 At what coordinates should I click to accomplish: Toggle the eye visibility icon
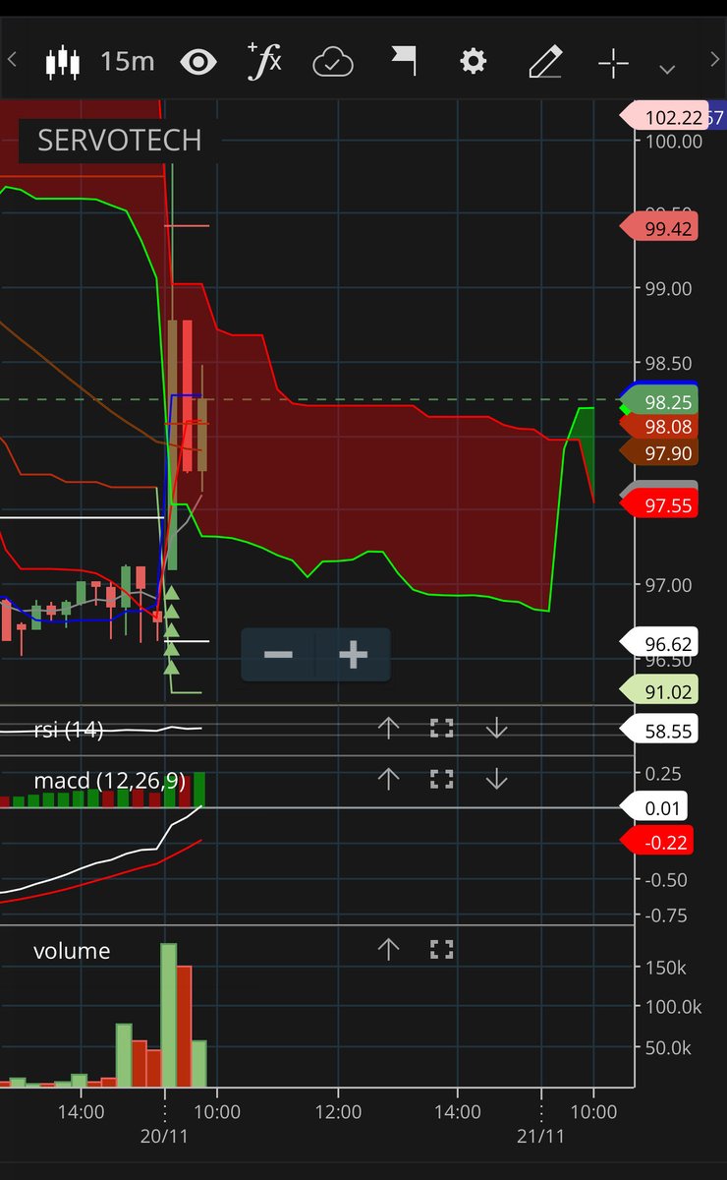click(199, 63)
